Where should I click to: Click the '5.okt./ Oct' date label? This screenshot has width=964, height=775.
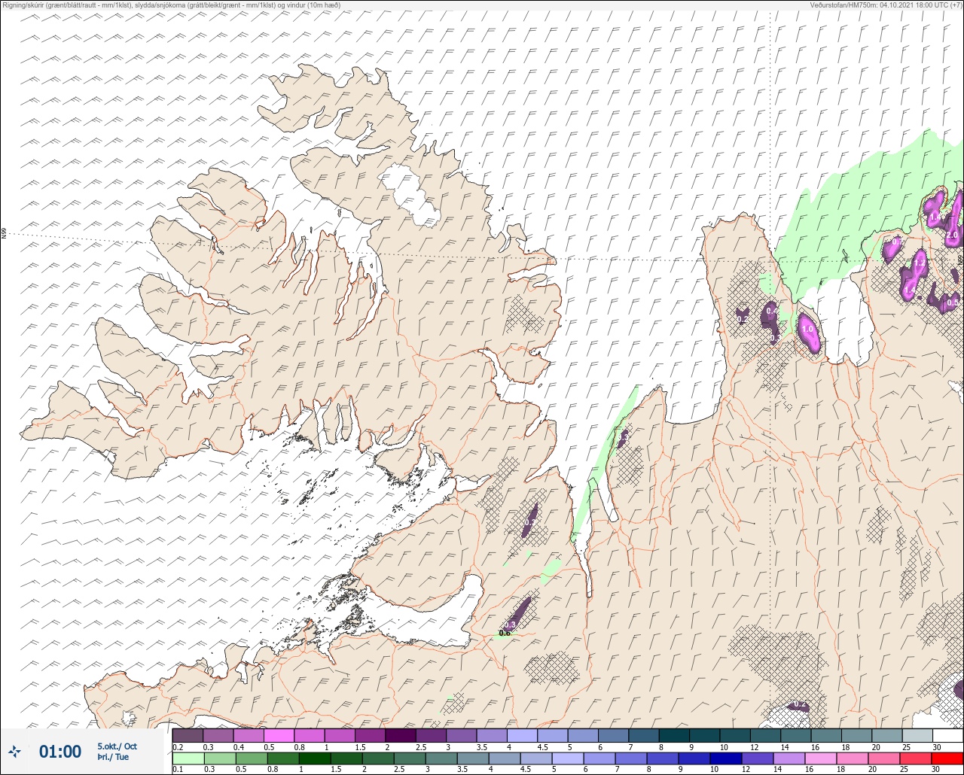tap(117, 746)
